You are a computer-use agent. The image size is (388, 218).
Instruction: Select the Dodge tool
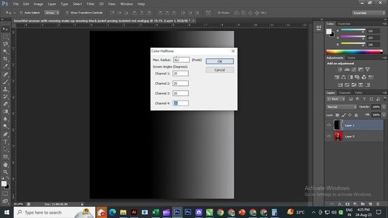5,127
